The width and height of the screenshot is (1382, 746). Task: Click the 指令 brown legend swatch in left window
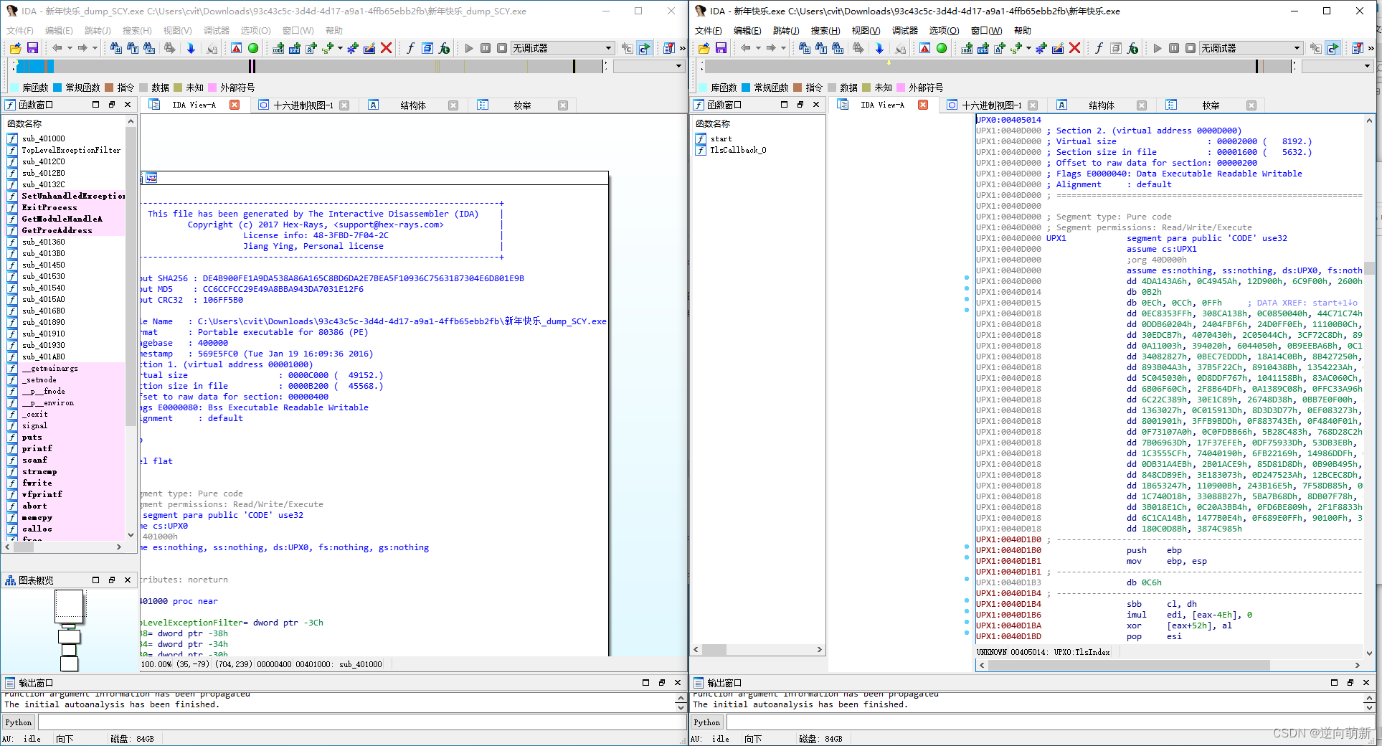point(110,88)
